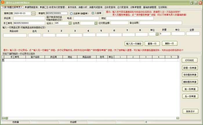This screenshot has width=203, height=125.
Task: Click the grid scrollbar left arrow
Action: (3, 118)
